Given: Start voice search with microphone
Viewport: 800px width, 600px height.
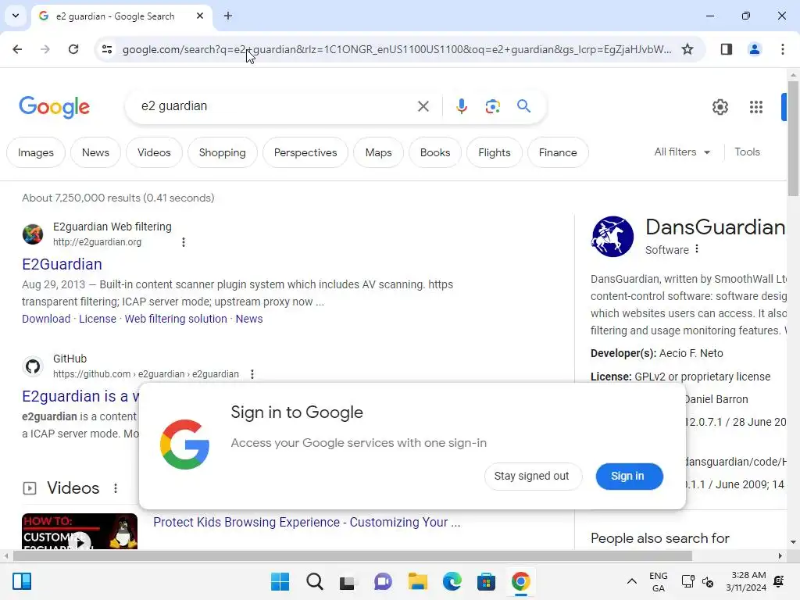Looking at the screenshot, I should pos(461,106).
